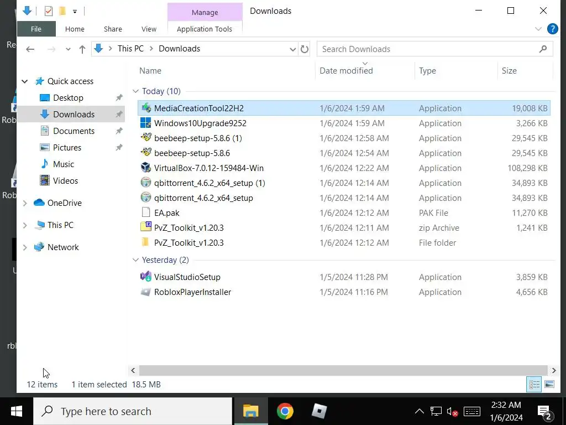The image size is (566, 425).
Task: Click the Windows10Upgrade9252 file icon
Action: pyautogui.click(x=146, y=123)
